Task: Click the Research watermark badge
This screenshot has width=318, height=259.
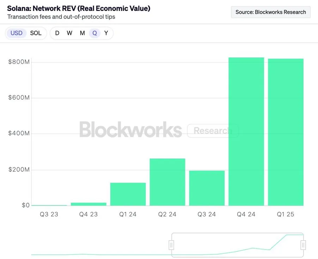Action: pos(213,131)
